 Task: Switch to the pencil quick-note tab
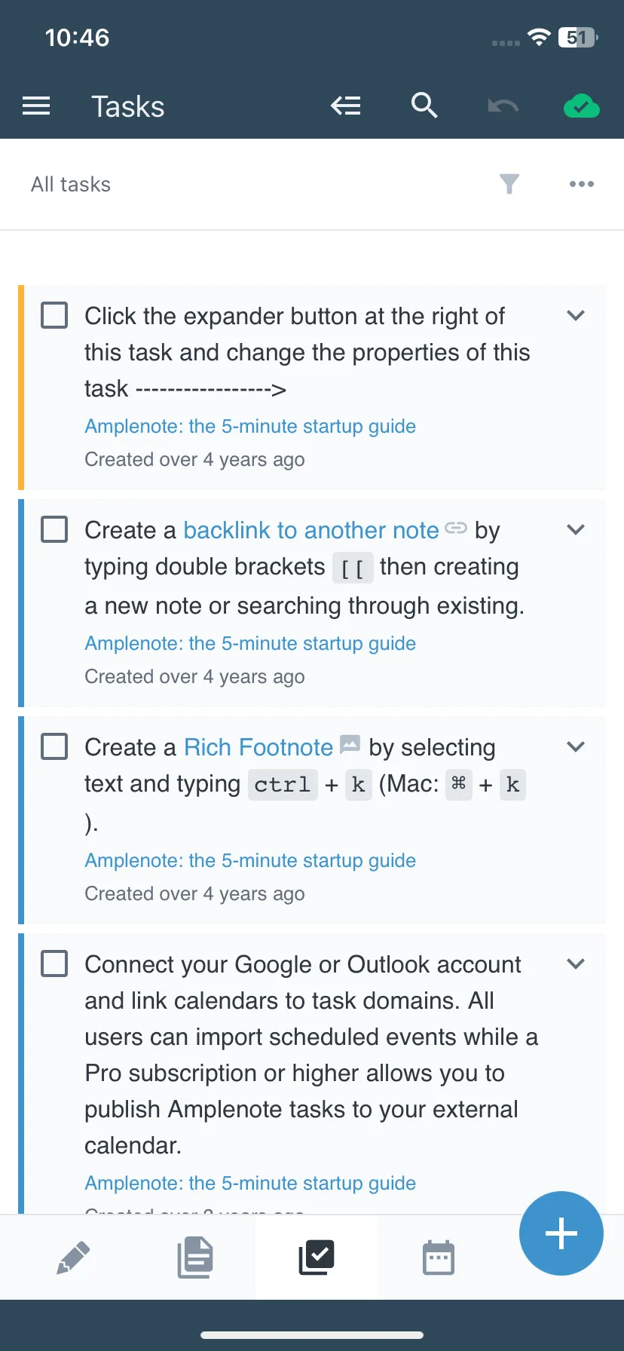click(73, 1258)
